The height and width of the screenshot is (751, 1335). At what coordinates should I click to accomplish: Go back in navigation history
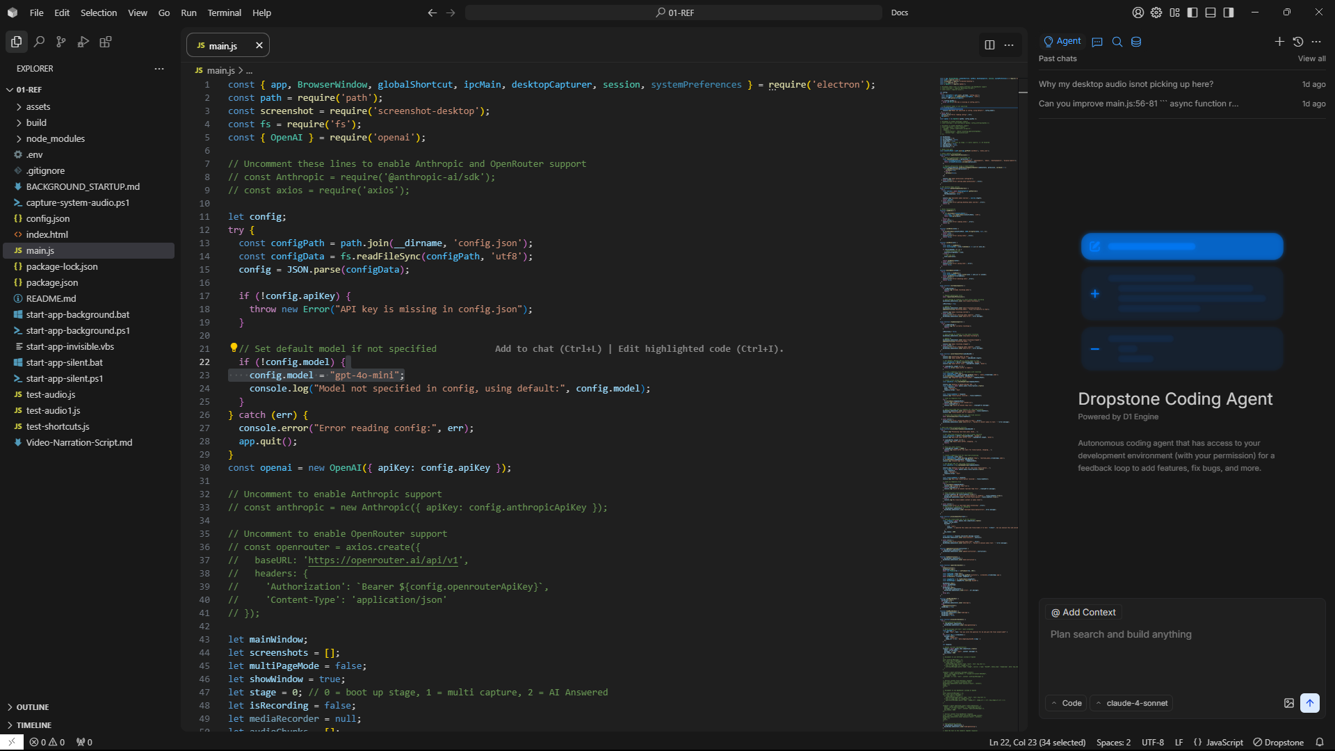tap(432, 13)
